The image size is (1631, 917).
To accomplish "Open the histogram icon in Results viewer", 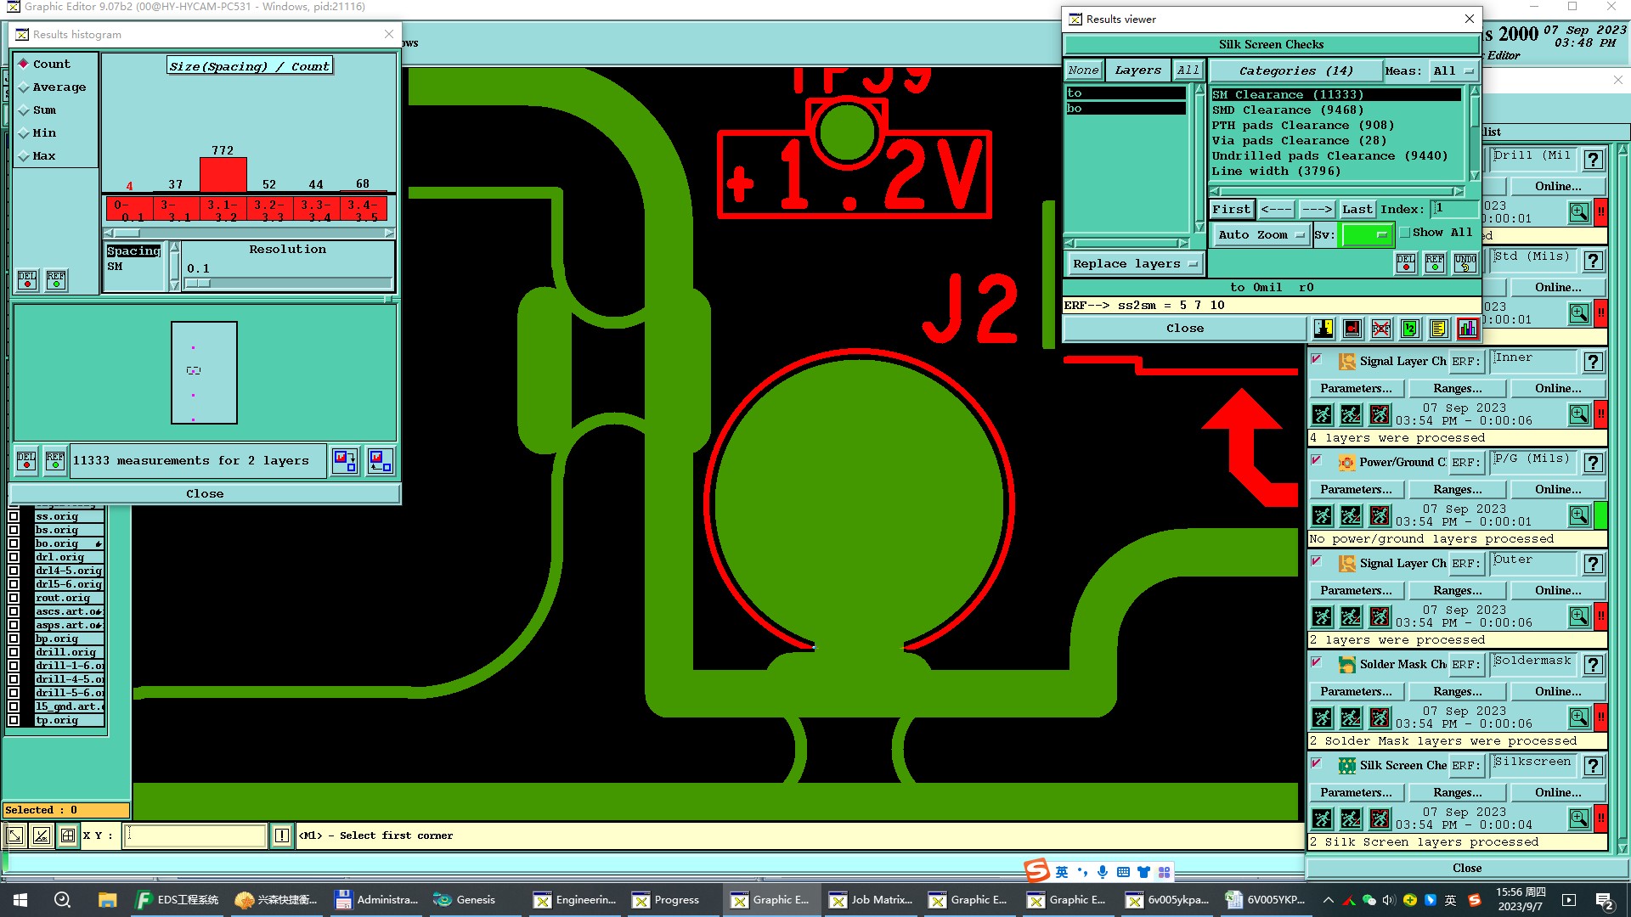I will click(1467, 329).
